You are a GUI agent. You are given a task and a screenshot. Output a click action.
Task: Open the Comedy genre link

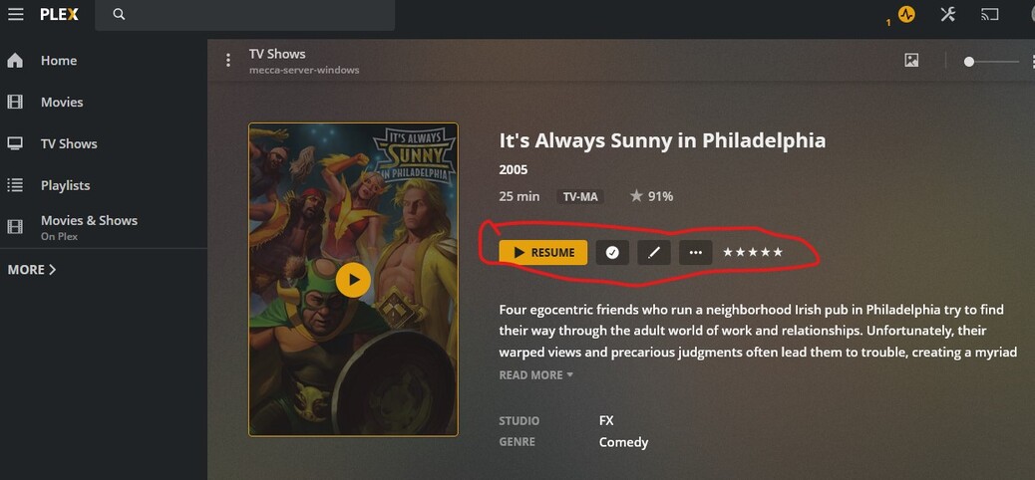[x=623, y=442]
